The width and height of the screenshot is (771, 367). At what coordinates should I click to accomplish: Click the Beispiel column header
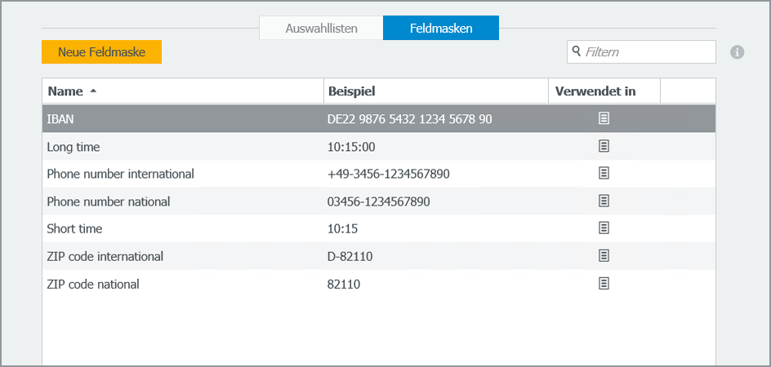tap(351, 91)
